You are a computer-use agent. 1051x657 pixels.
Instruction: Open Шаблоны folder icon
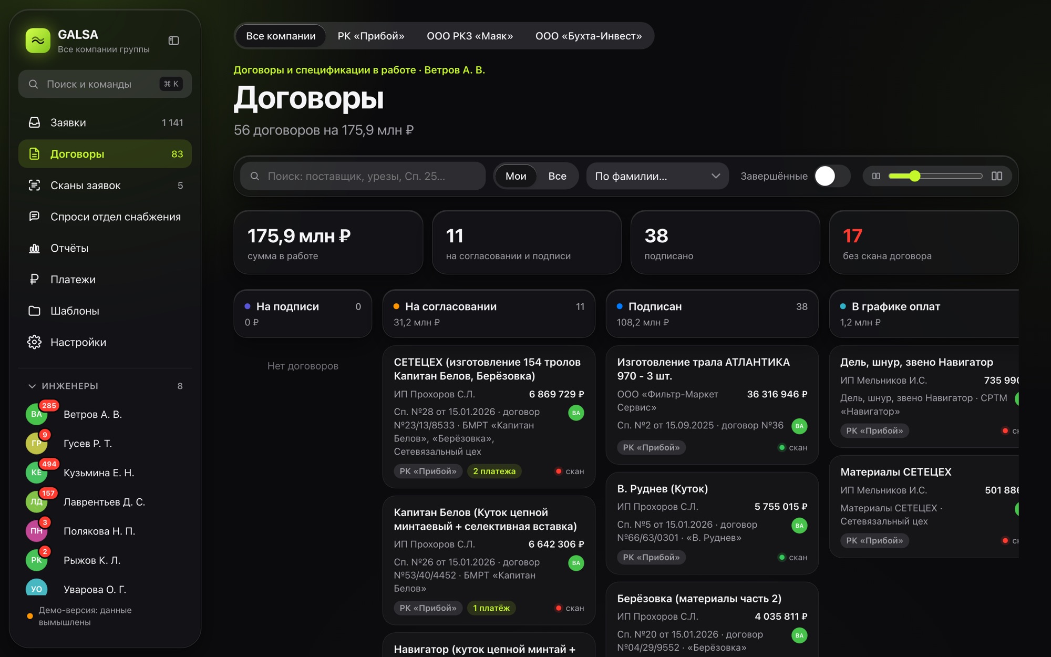[34, 311]
